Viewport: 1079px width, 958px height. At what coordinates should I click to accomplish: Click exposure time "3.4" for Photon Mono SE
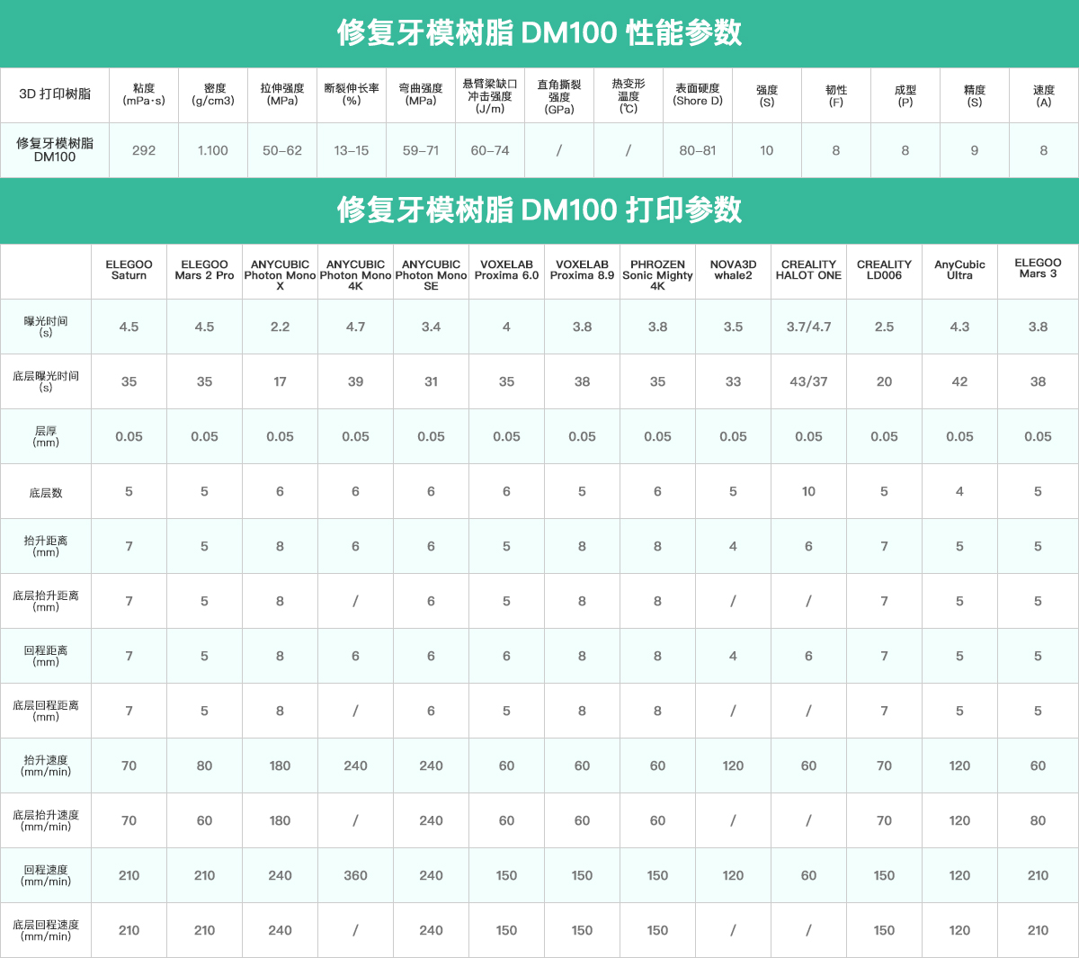[x=431, y=327]
